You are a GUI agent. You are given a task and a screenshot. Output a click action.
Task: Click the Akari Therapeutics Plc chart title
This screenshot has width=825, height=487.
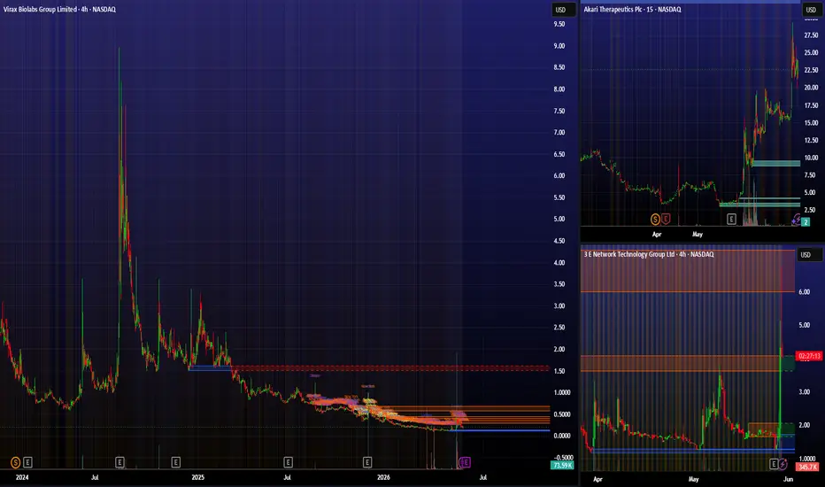[x=632, y=10]
